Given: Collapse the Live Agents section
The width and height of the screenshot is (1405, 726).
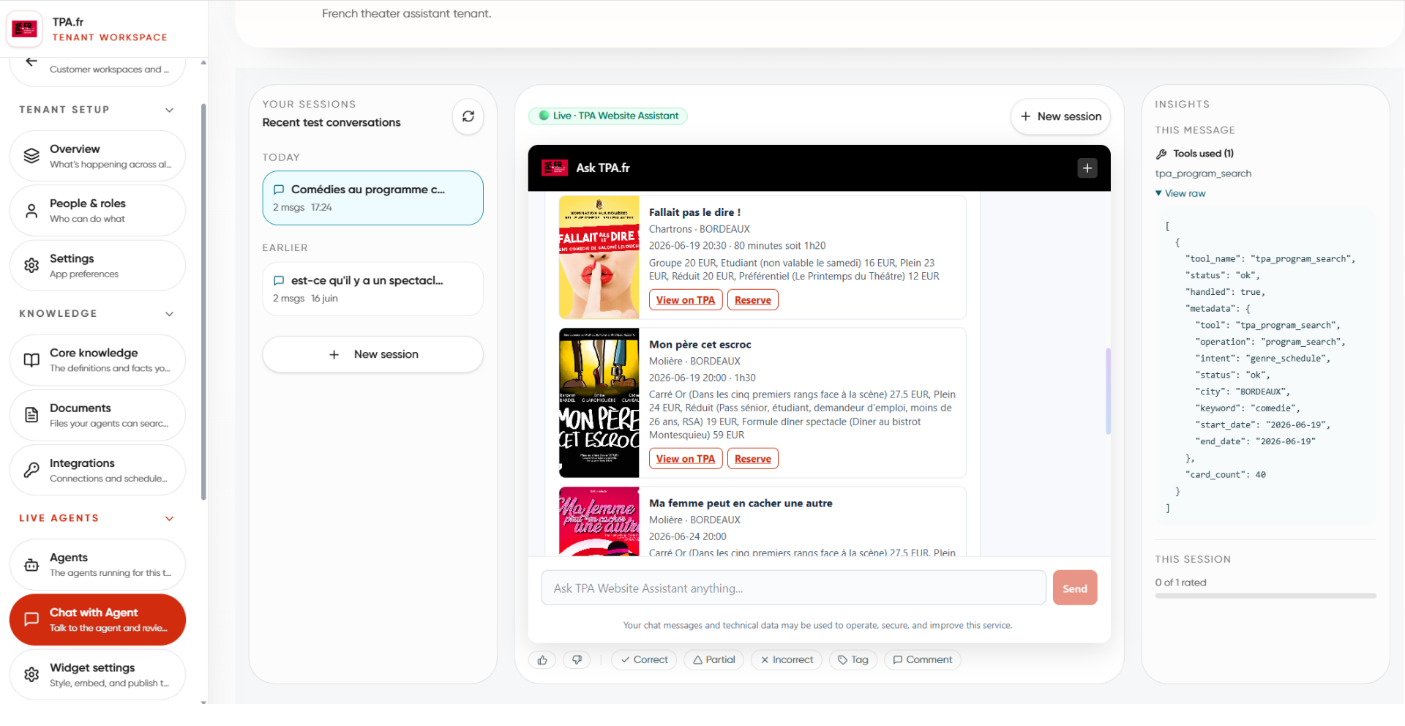Looking at the screenshot, I should point(170,518).
